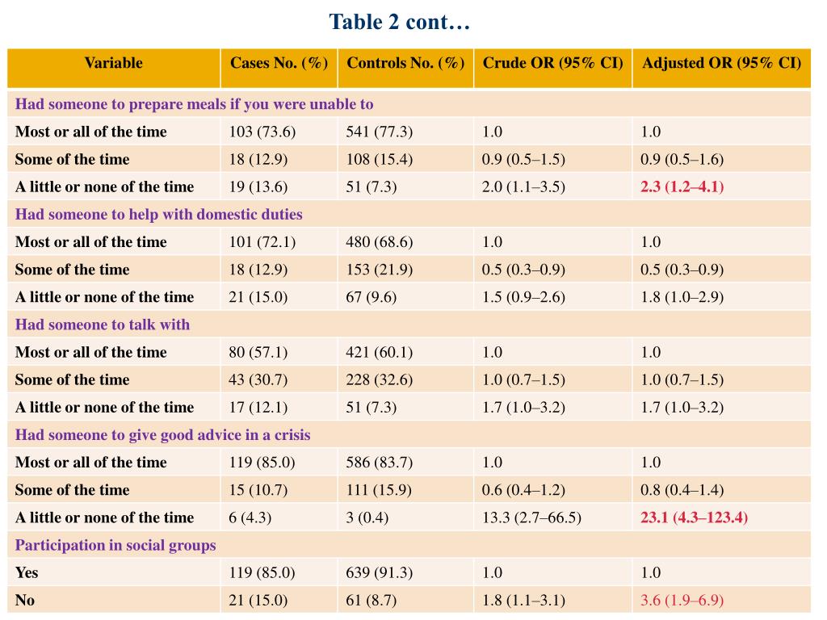The image size is (827, 620).
Task: Select the Variable column header
Action: click(x=113, y=63)
